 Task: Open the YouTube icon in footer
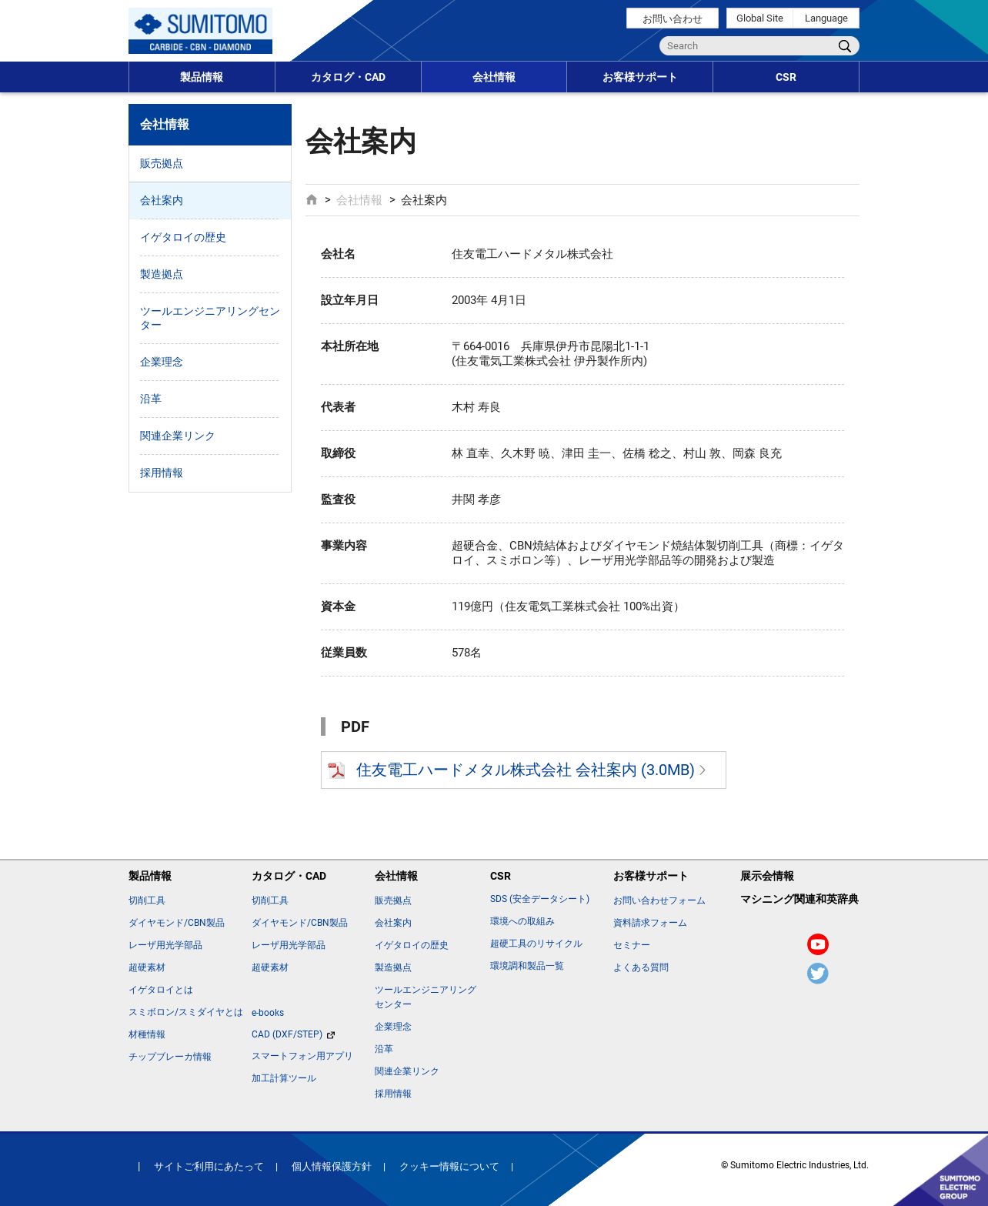tap(818, 944)
